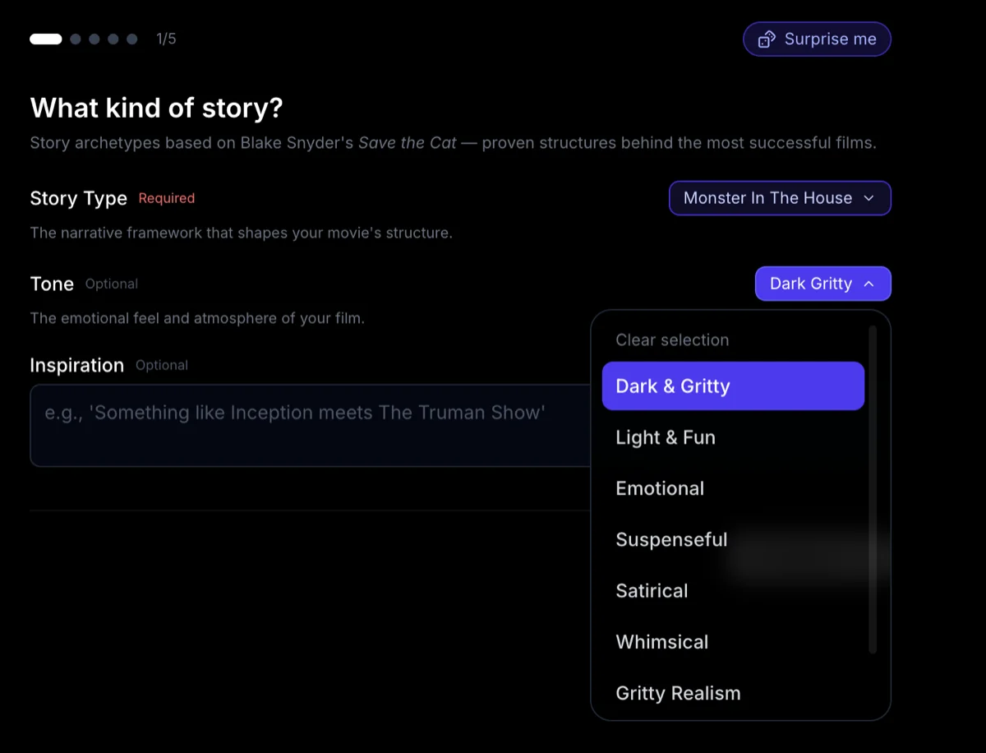Click the dice icon in Surprise me

click(x=766, y=39)
